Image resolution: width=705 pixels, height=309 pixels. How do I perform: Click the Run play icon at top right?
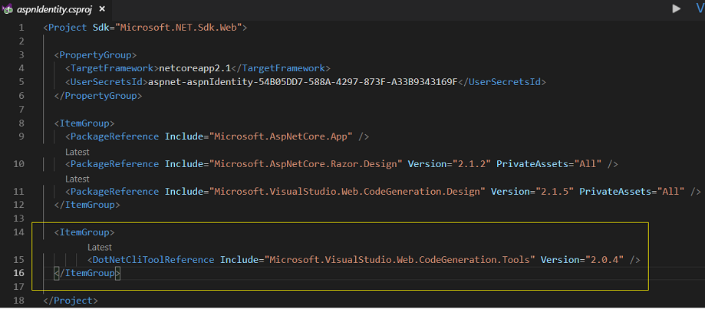point(676,8)
